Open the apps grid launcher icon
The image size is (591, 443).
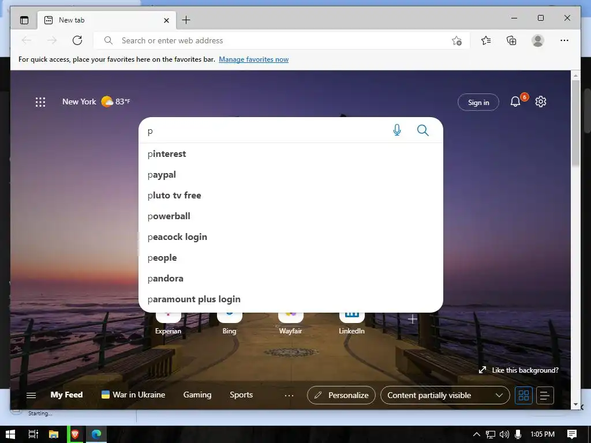tap(40, 102)
